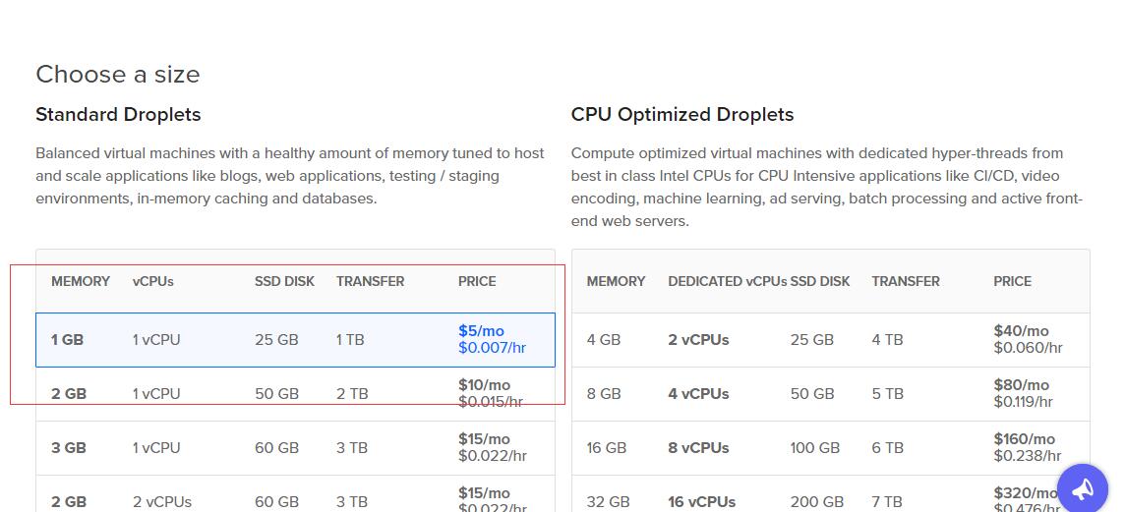
Task: Click Standard TRANSFER column header
Action: (370, 281)
